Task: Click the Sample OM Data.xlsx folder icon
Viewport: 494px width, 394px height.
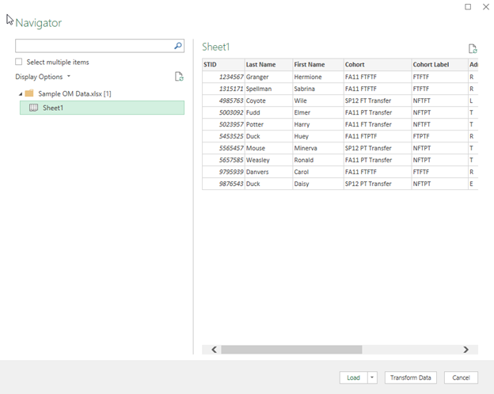Action: [29, 93]
